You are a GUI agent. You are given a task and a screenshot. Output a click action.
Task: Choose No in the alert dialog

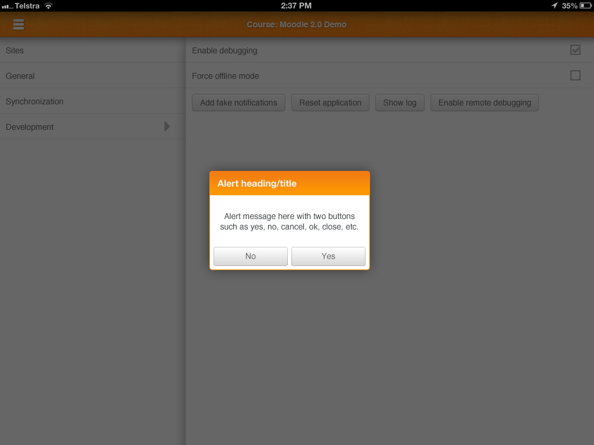pos(251,256)
